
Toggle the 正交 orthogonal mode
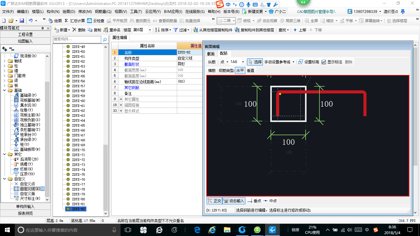[x=214, y=201]
